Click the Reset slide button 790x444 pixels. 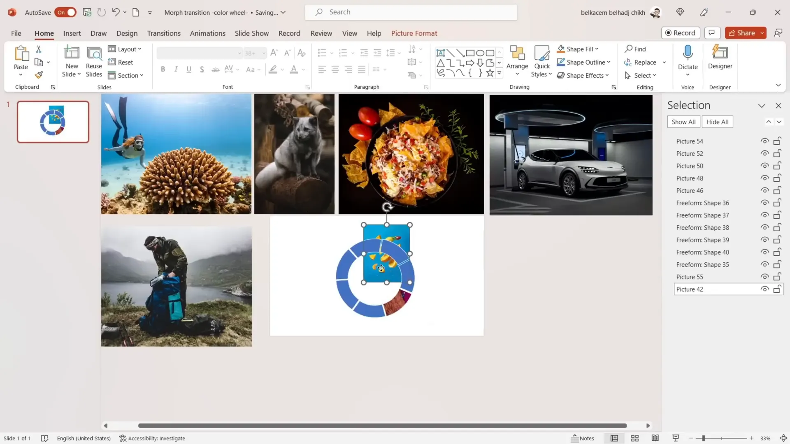121,62
